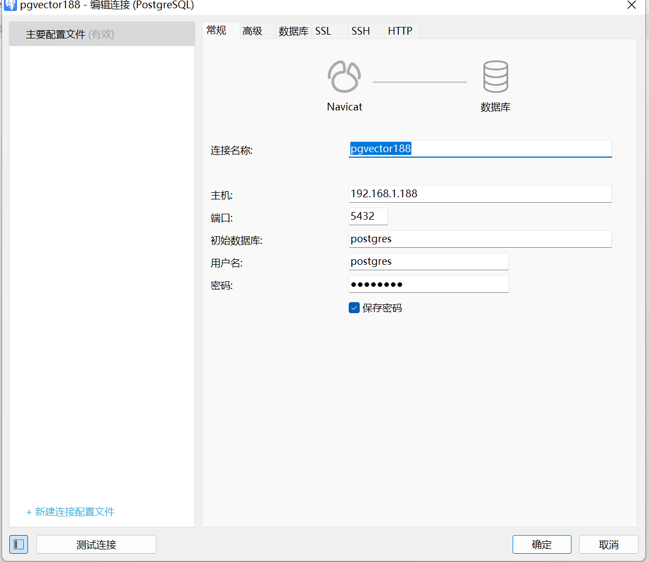Open the 数据库 tab
Screen dimensions: 649x562
(293, 31)
